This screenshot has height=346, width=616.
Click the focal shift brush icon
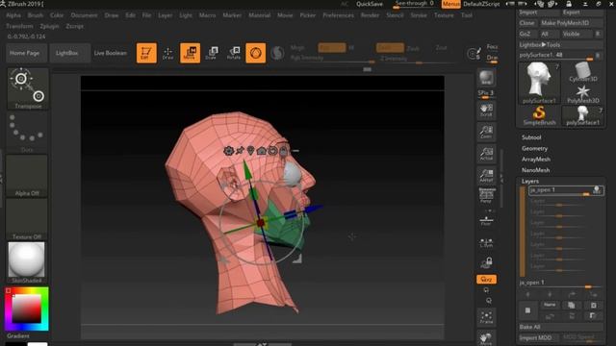[x=474, y=54]
